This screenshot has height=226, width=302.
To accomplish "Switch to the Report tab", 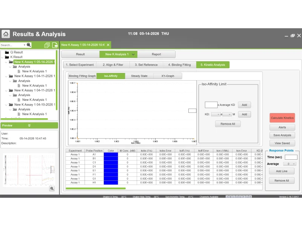I will point(156,54).
